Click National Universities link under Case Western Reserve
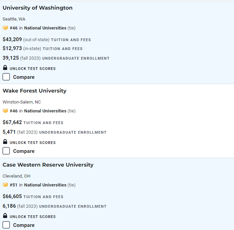This screenshot has height=230, width=234. click(x=45, y=185)
